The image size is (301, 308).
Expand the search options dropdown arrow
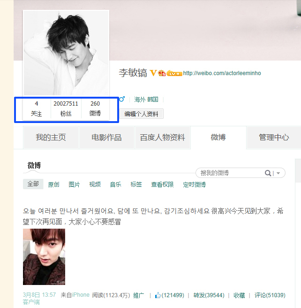point(278,173)
